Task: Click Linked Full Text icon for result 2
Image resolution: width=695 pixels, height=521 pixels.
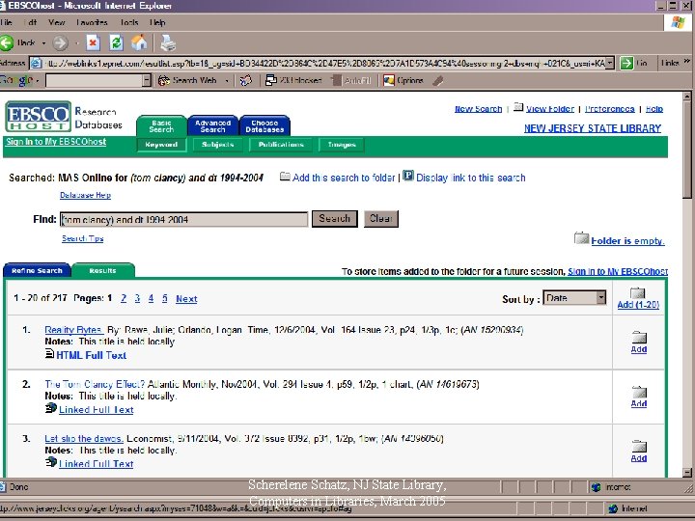Action: [51, 407]
